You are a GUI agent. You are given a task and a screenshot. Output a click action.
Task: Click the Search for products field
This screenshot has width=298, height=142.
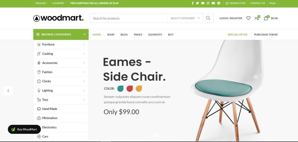click(x=129, y=18)
